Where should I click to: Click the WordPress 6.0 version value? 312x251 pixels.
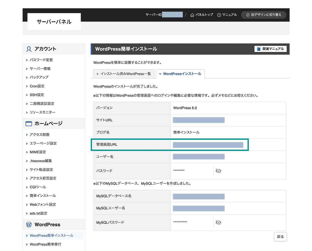(x=185, y=108)
